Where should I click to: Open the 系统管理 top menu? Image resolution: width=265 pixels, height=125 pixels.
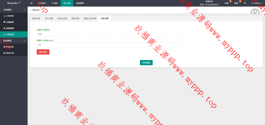point(80,3)
